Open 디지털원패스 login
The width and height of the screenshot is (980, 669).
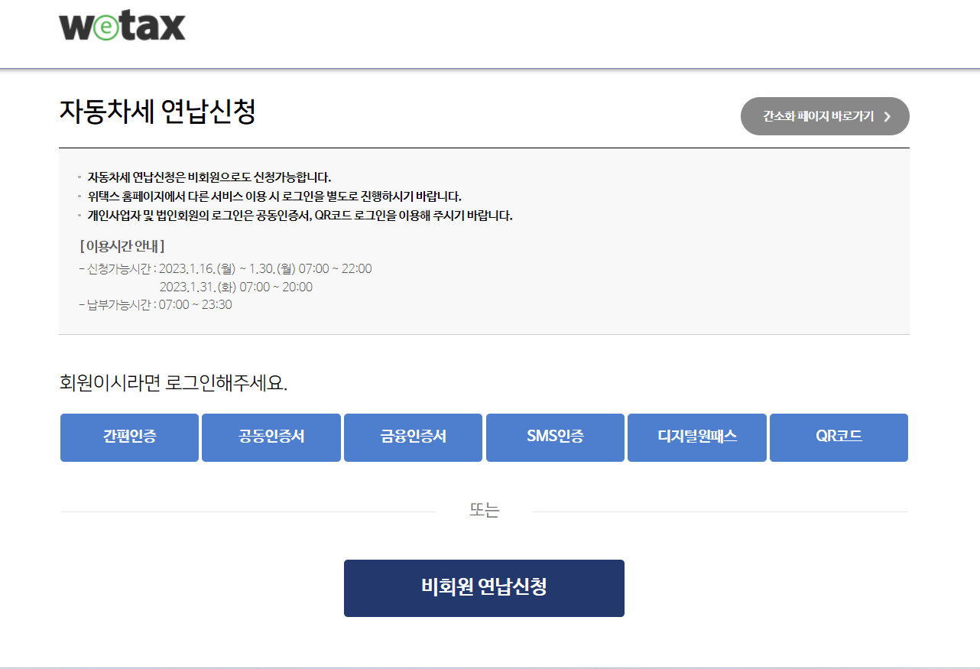[x=696, y=437]
